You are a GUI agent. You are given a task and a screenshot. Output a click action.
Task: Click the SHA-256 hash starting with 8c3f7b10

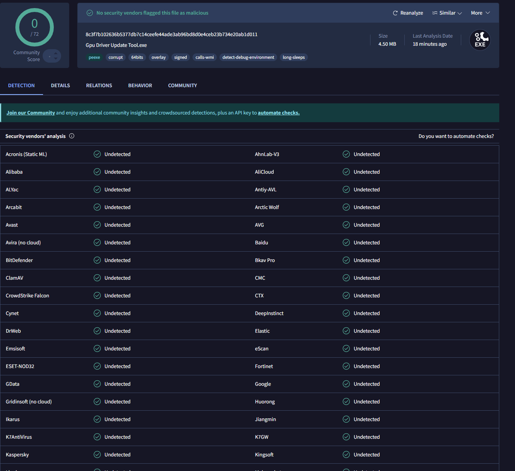[171, 34]
